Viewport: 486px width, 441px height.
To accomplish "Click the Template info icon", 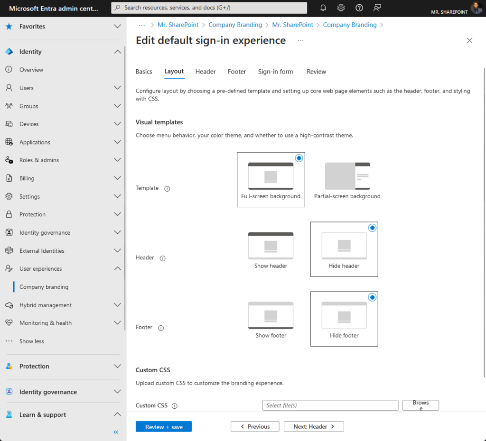I will (167, 189).
